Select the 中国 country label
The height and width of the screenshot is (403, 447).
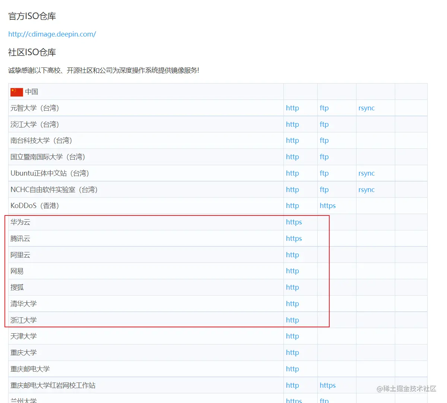pos(32,92)
